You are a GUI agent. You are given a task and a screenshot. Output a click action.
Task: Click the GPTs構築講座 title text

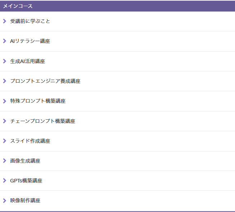point(26,181)
